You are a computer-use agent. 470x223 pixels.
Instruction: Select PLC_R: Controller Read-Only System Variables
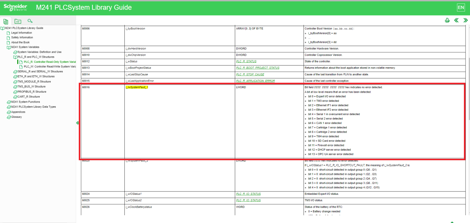tap(50, 62)
